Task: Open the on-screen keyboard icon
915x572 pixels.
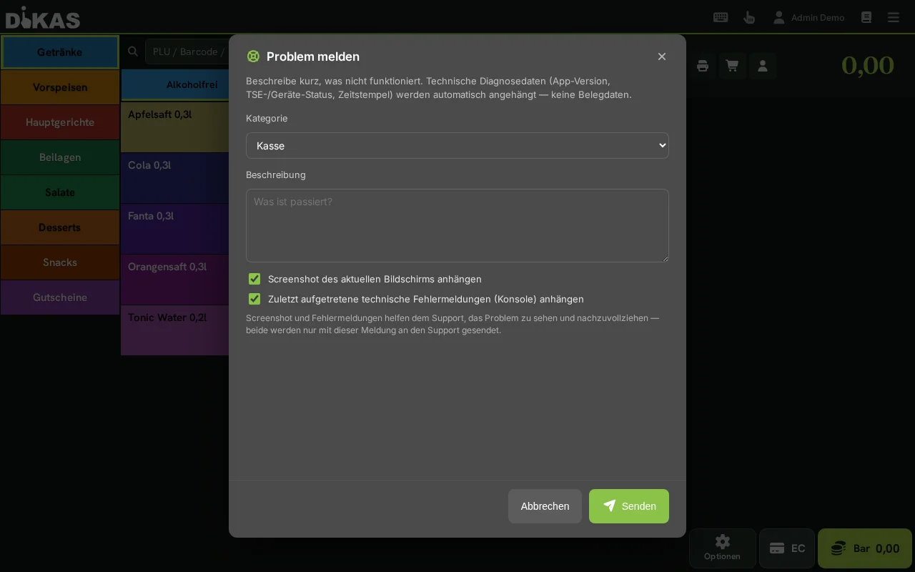Action: point(721,17)
